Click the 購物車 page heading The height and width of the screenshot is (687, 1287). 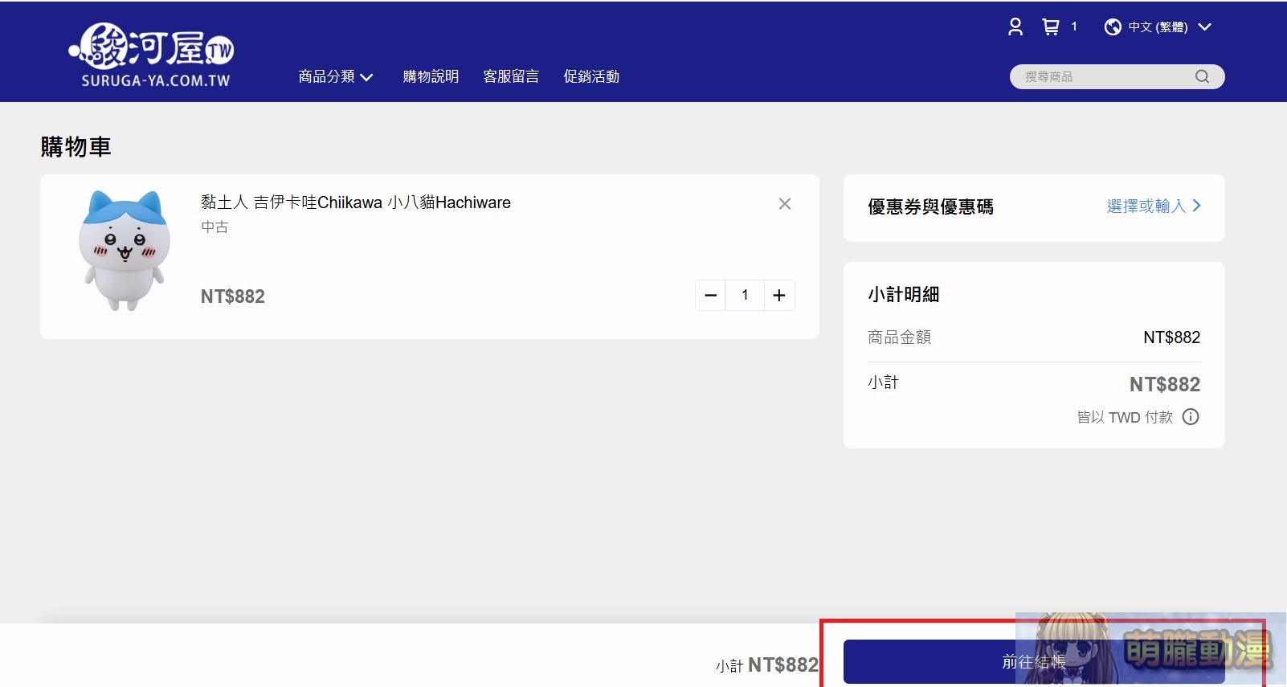(76, 147)
